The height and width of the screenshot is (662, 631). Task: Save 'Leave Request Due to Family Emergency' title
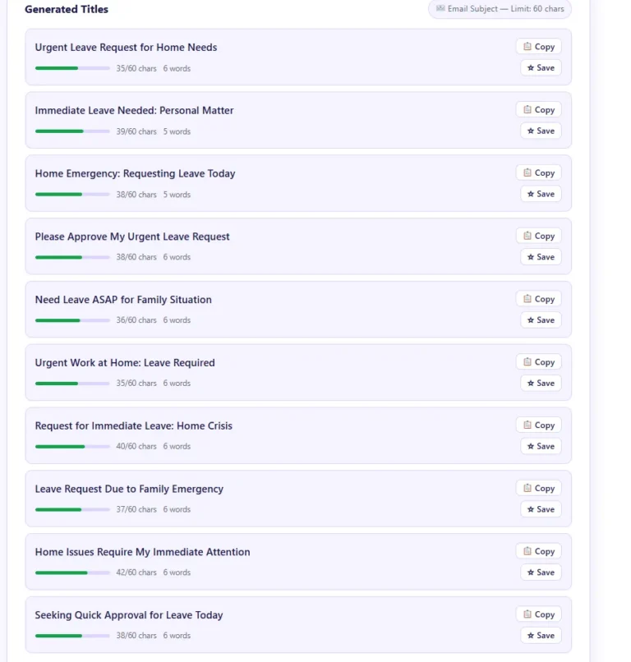541,509
